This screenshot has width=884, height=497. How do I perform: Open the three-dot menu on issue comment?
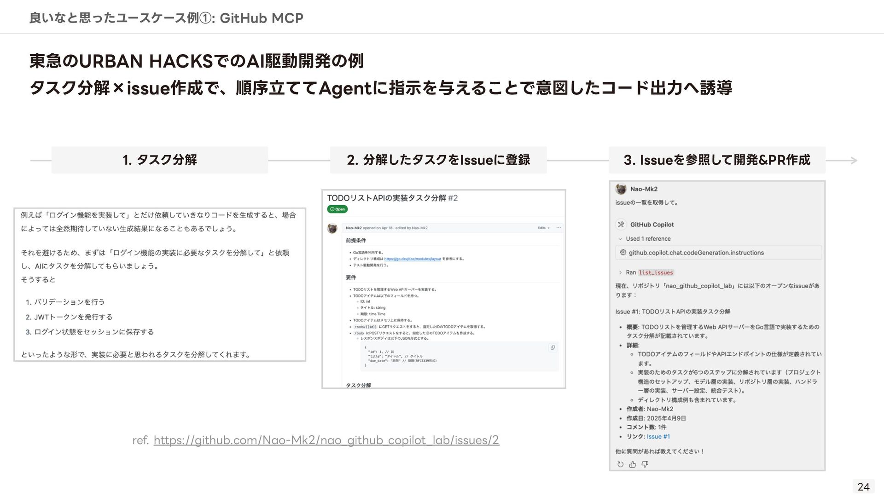coord(558,228)
